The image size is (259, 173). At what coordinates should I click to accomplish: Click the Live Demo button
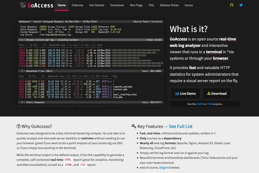click(x=185, y=94)
